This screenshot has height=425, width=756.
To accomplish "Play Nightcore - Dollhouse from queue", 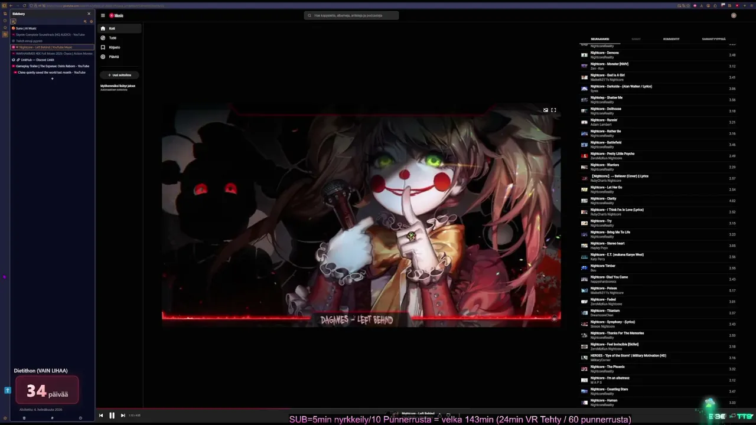I will 659,111.
